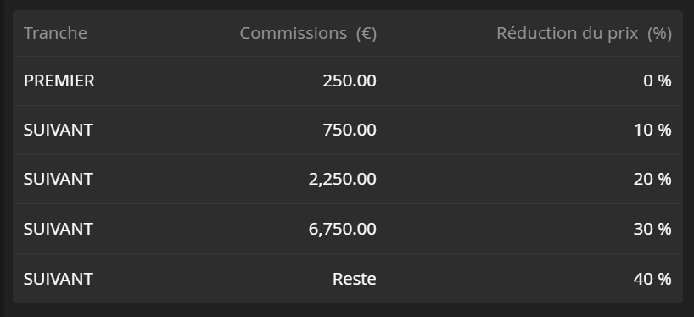Viewport: 694px width, 317px height.
Task: Click the 40 % reduction value
Action: 652,279
